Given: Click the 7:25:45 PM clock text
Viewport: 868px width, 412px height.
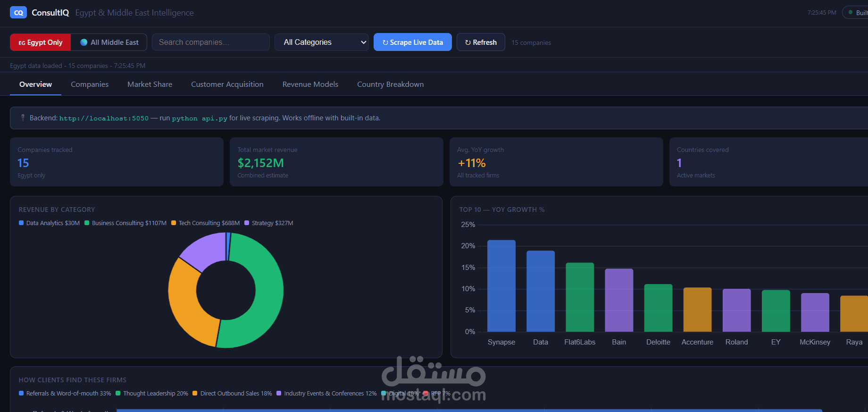Looking at the screenshot, I should pos(822,13).
